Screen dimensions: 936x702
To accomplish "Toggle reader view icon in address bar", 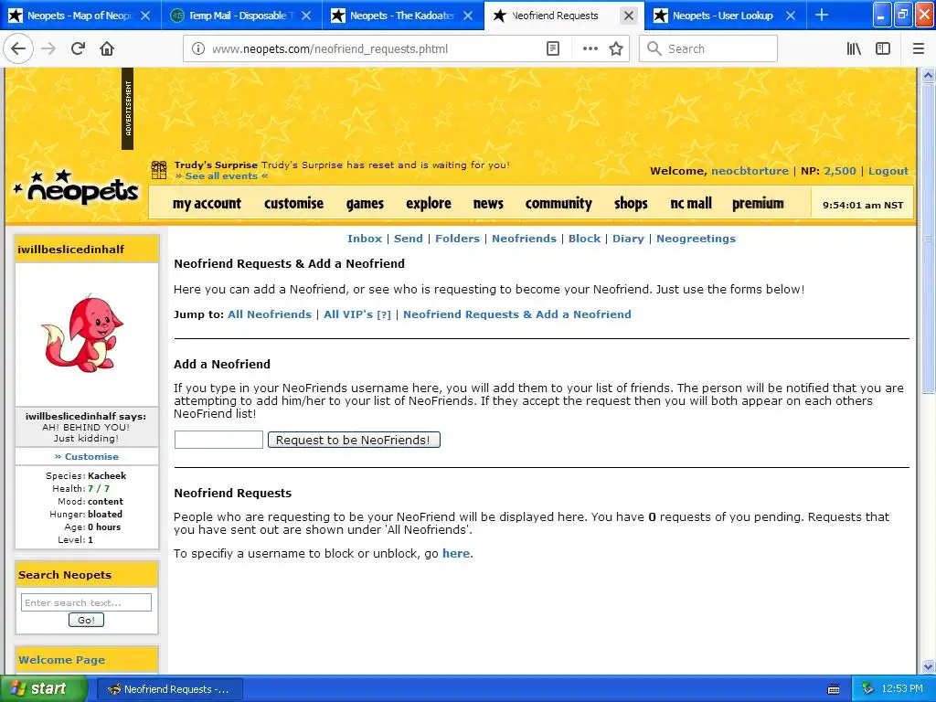I will coord(553,49).
